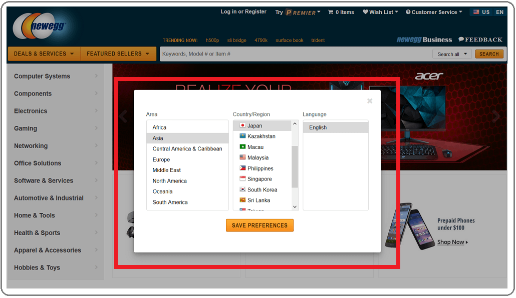Viewport: 516px width, 298px height.
Task: Click the US flag icon in header
Action: click(476, 12)
